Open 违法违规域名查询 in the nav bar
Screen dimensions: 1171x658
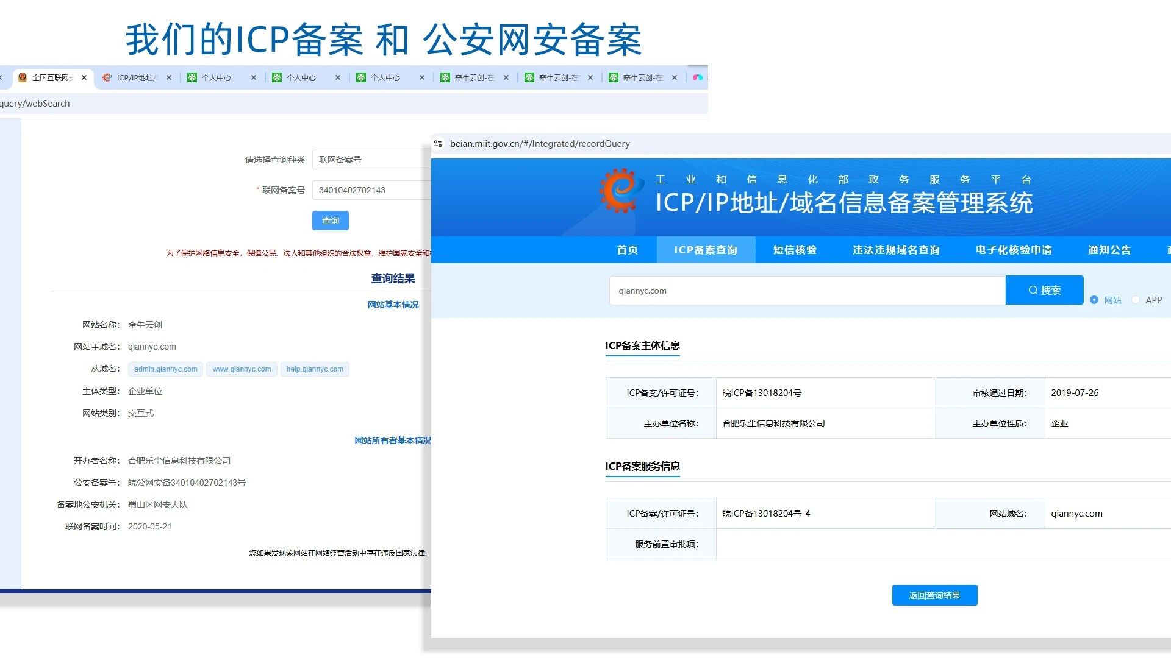896,250
